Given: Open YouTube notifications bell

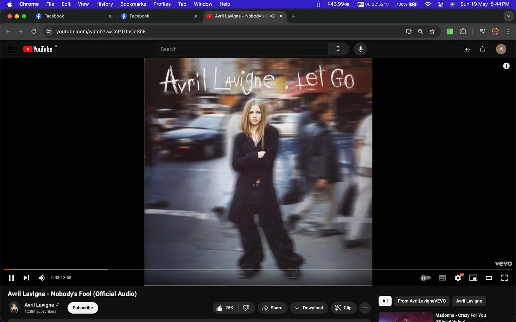Looking at the screenshot, I should pos(482,49).
